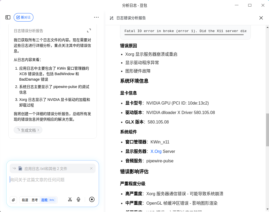Activate microphone voice input
This screenshot has height=212, width=269.
(78, 199)
